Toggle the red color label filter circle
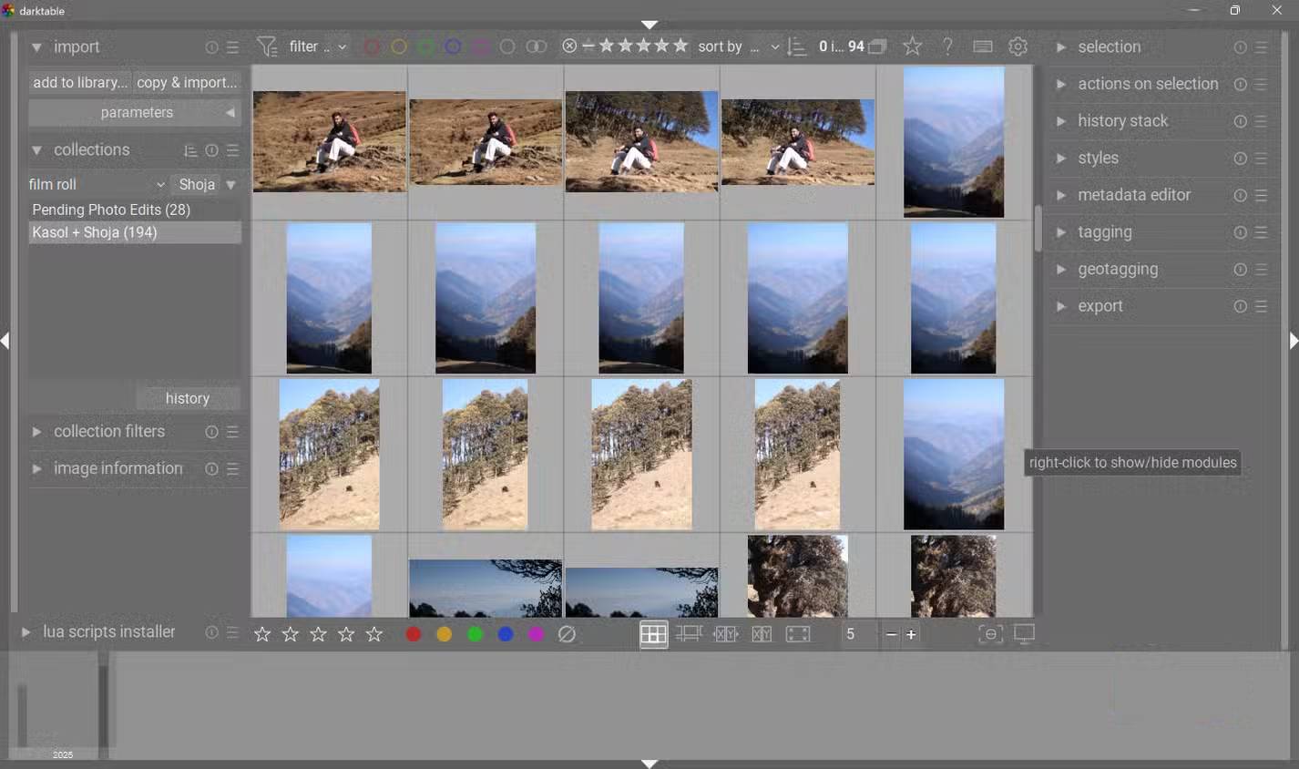Screen dimensions: 1299x769 (x=371, y=46)
